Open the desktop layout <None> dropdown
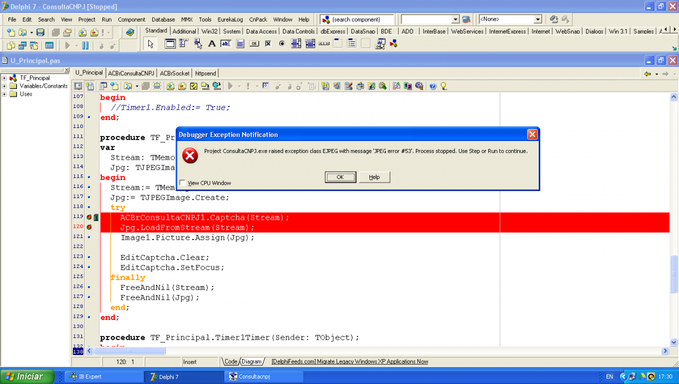The width and height of the screenshot is (679, 384). point(538,19)
